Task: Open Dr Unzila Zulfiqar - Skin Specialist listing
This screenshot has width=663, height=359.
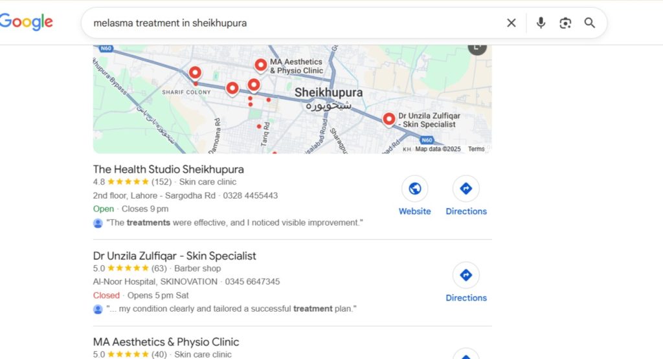Action: 174,256
